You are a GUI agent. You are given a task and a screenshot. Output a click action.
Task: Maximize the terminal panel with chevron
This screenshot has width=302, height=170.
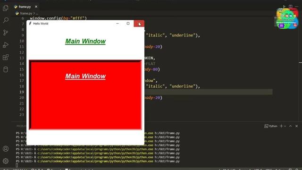tap(291, 126)
